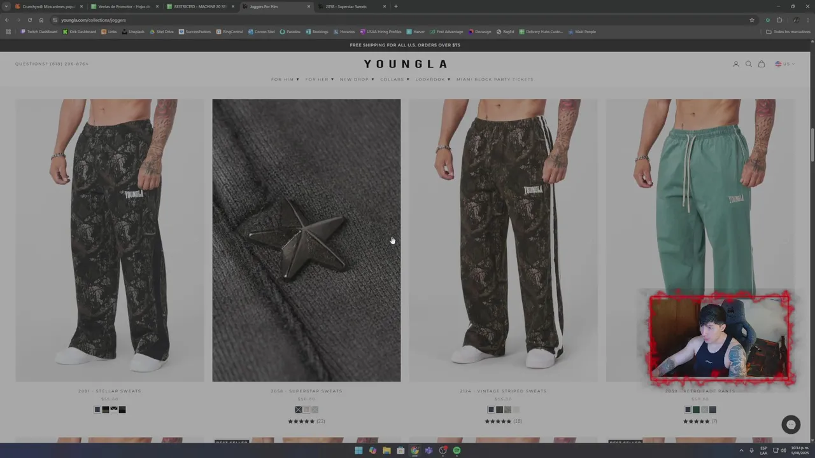Select black last swatch for Stellar Sweats
The height and width of the screenshot is (458, 815).
click(x=122, y=410)
